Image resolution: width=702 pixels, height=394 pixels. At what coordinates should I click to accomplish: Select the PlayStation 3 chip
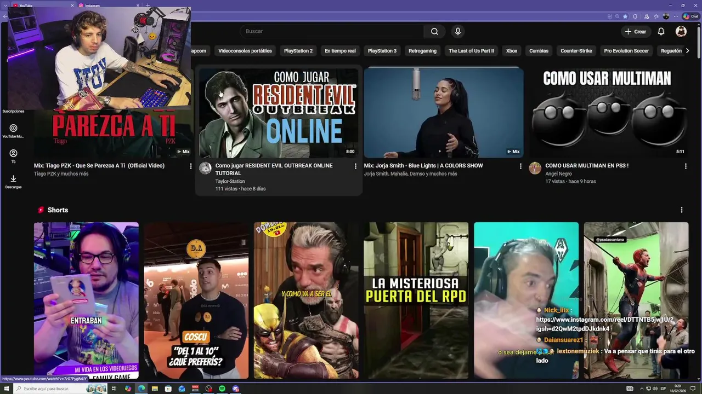click(x=382, y=51)
